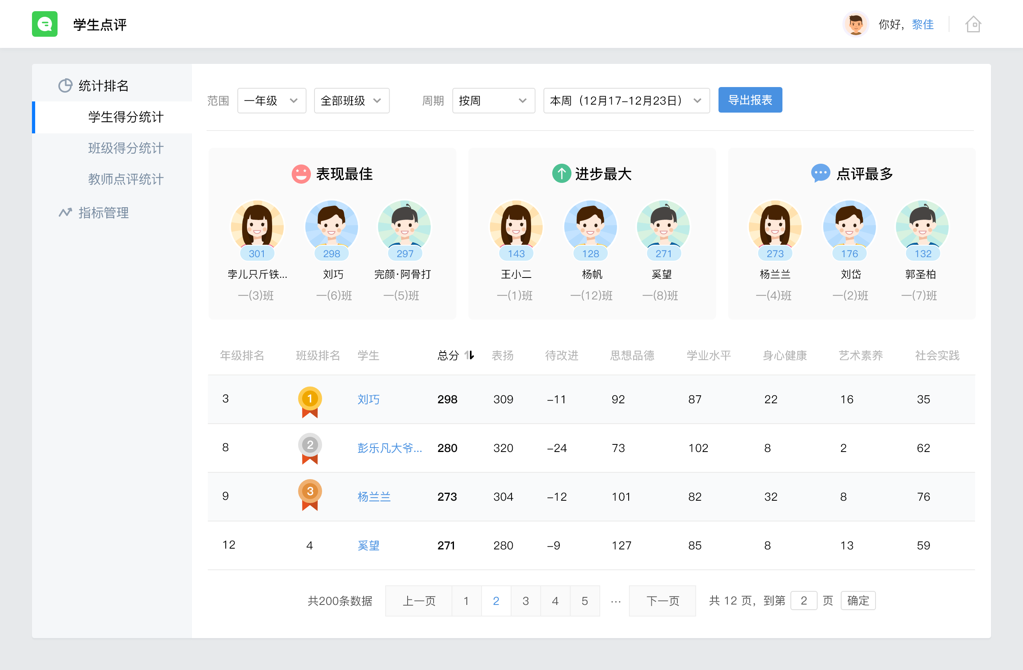This screenshot has height=670, width=1023.
Task: Open the 一年级 grade dropdown
Action: [271, 100]
